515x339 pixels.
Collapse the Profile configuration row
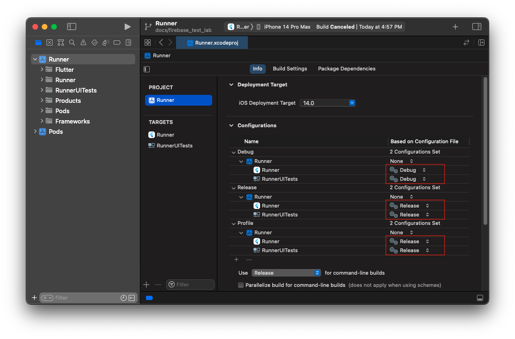(x=233, y=223)
